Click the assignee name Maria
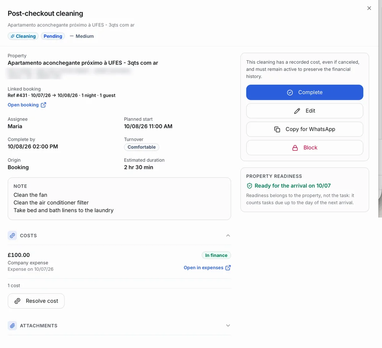 coord(15,126)
